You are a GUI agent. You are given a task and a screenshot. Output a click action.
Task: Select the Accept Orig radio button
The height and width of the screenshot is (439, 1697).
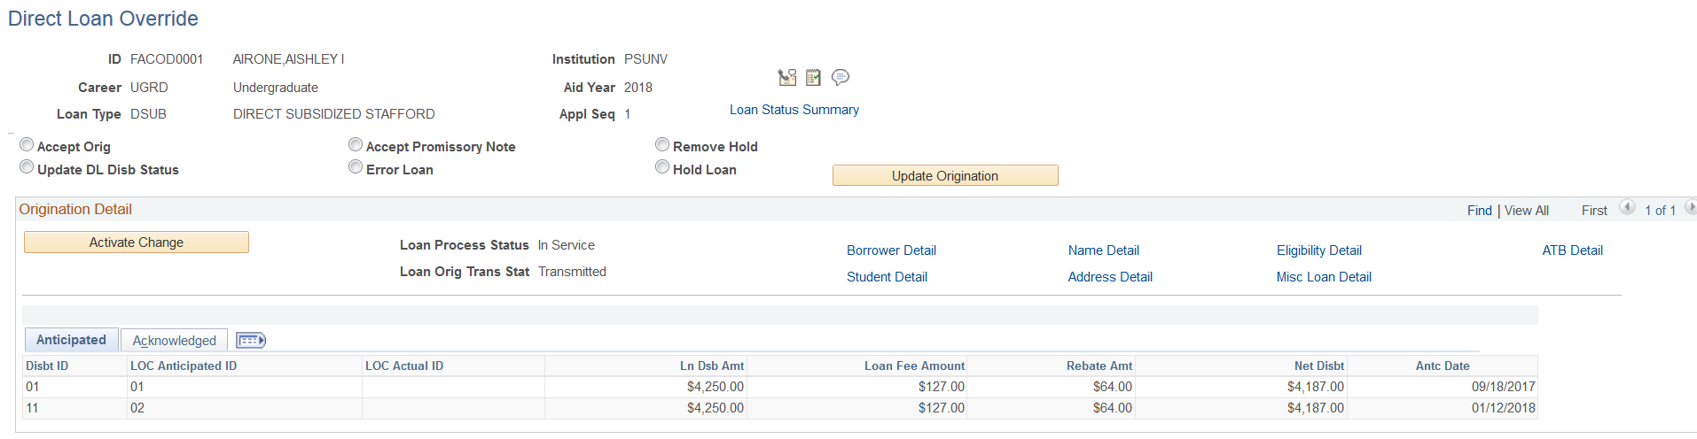tap(27, 145)
